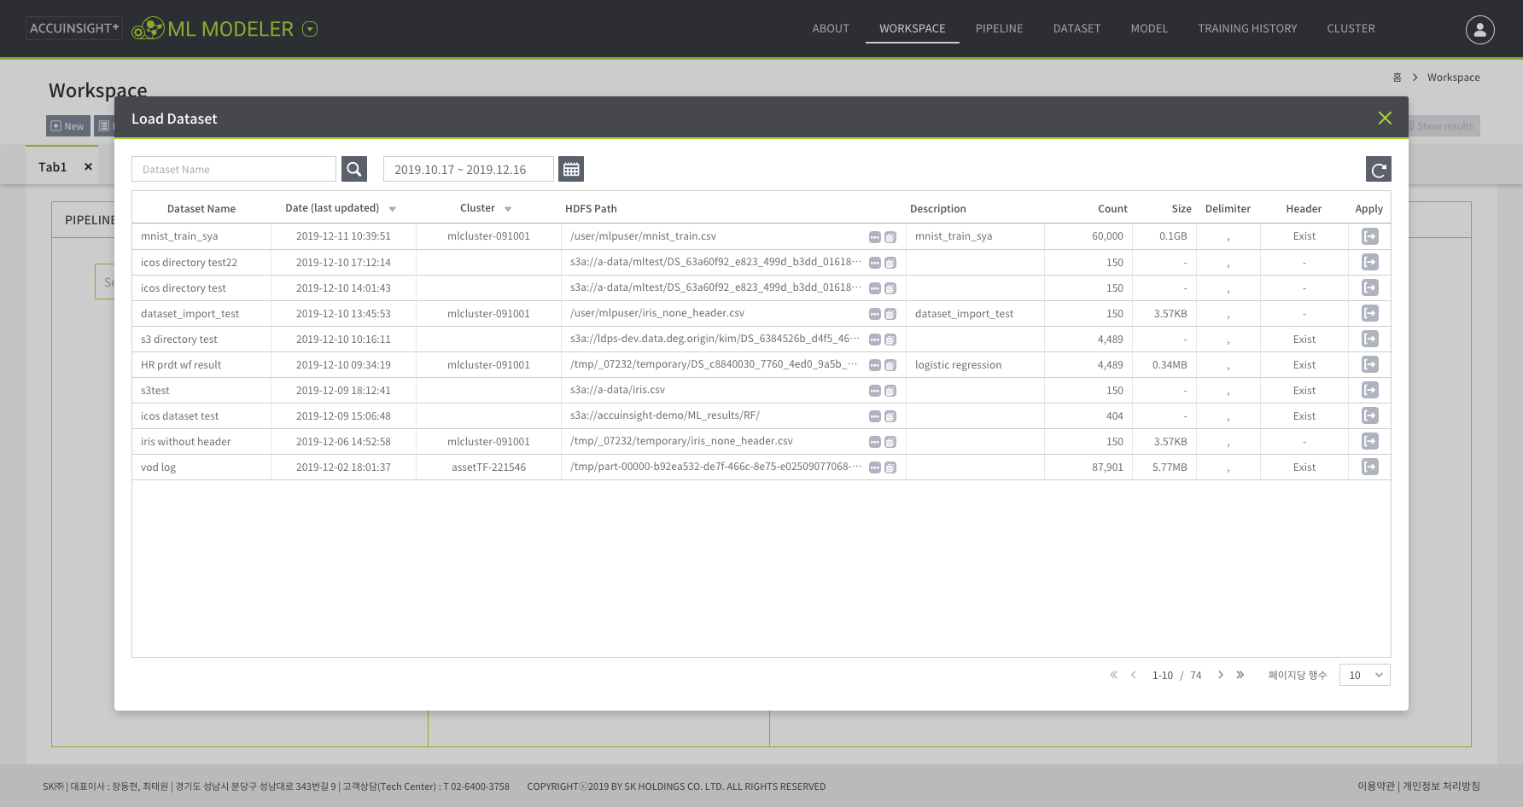Image resolution: width=1523 pixels, height=807 pixels.
Task: Close the Load Dataset dialog
Action: [1385, 118]
